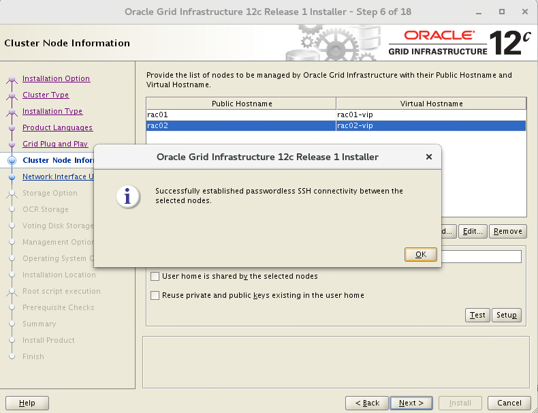Toggle User home is shared checkbox
The height and width of the screenshot is (413, 538).
(155, 277)
